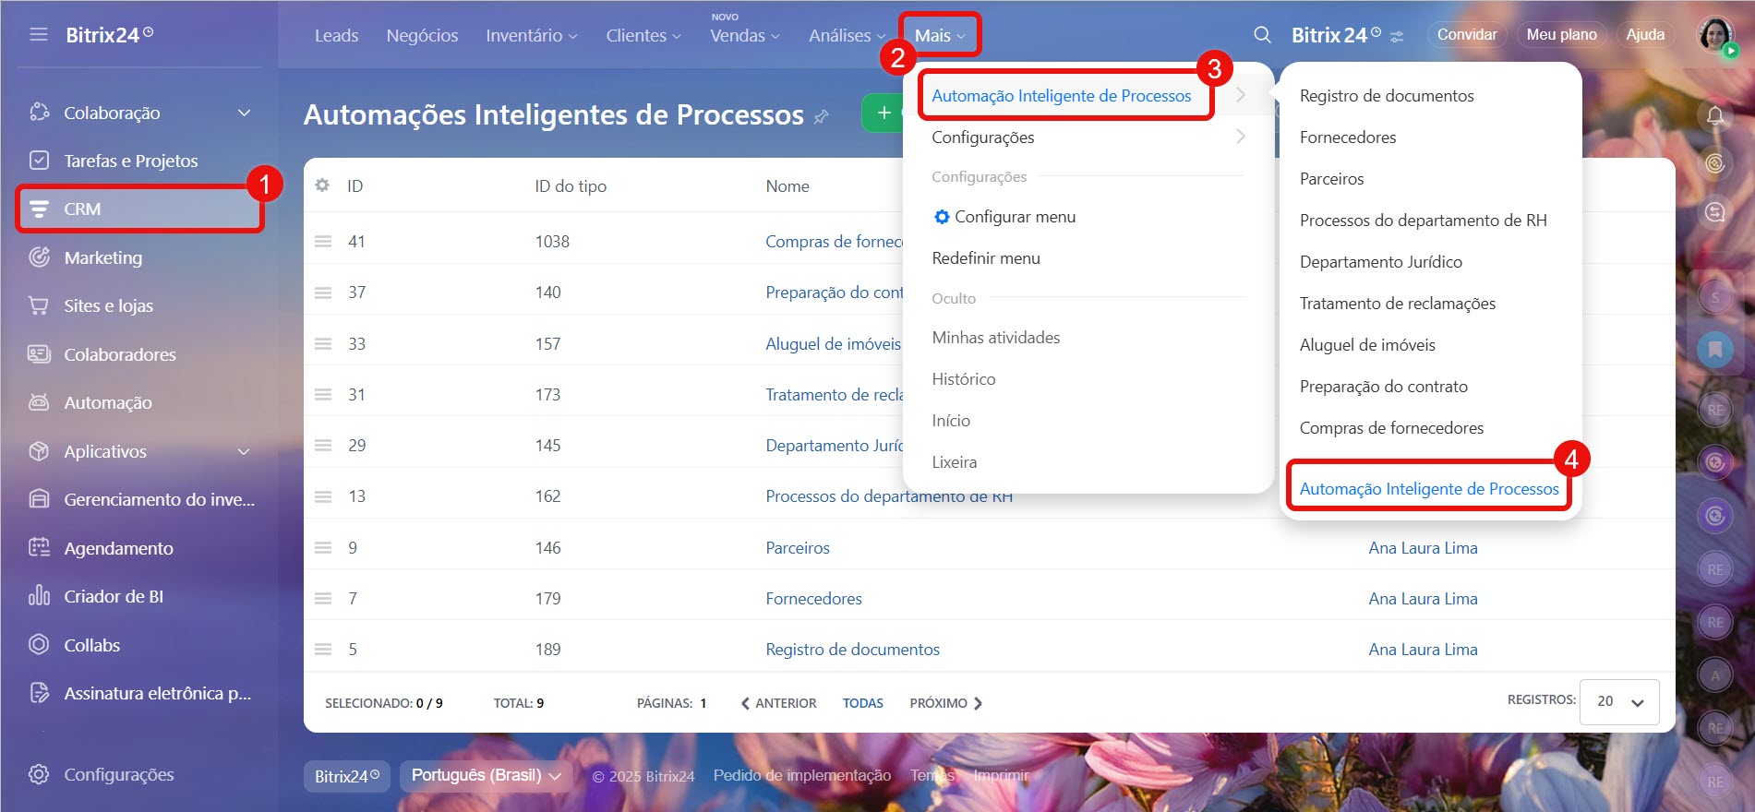The height and width of the screenshot is (812, 1755).
Task: Open the Registros per page dropdown
Action: click(1619, 701)
